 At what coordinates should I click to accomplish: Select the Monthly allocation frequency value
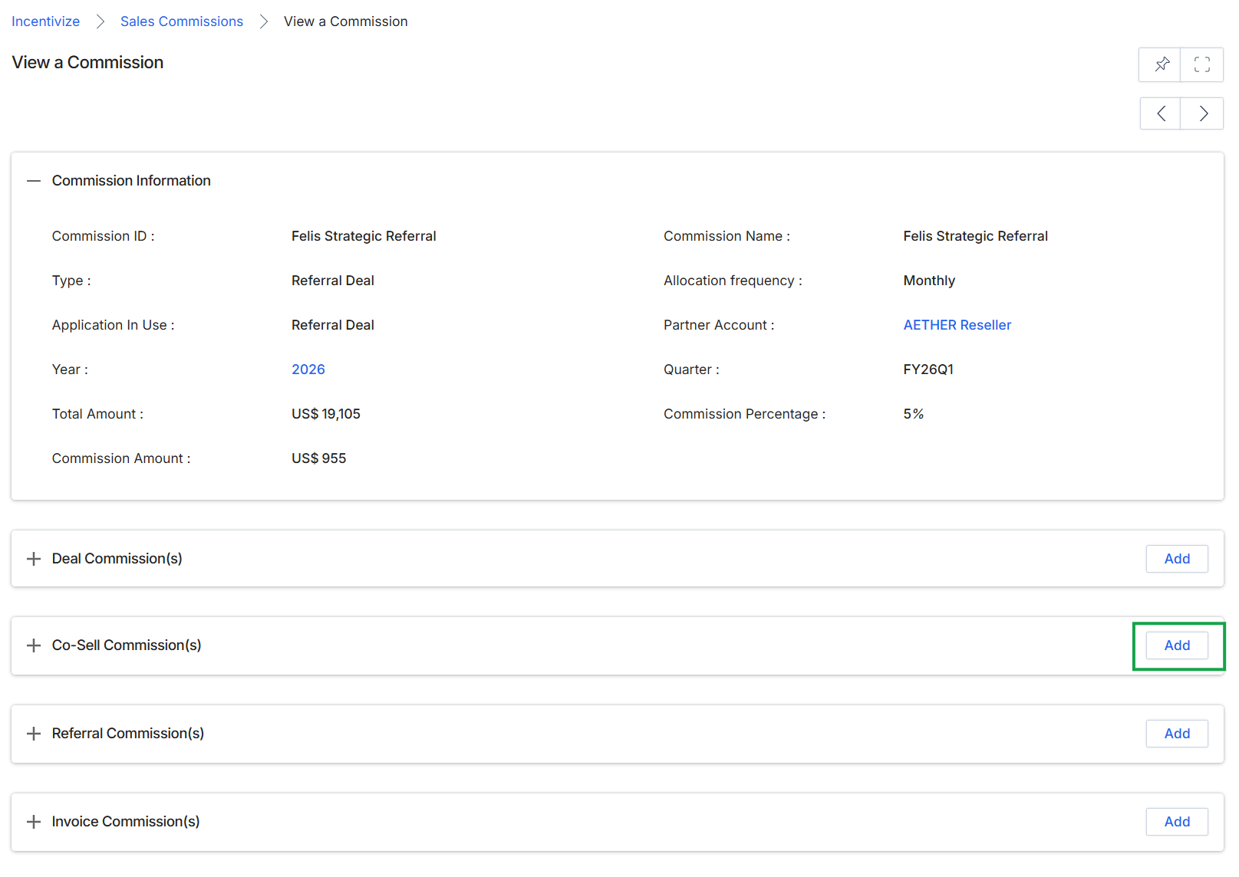[929, 281]
